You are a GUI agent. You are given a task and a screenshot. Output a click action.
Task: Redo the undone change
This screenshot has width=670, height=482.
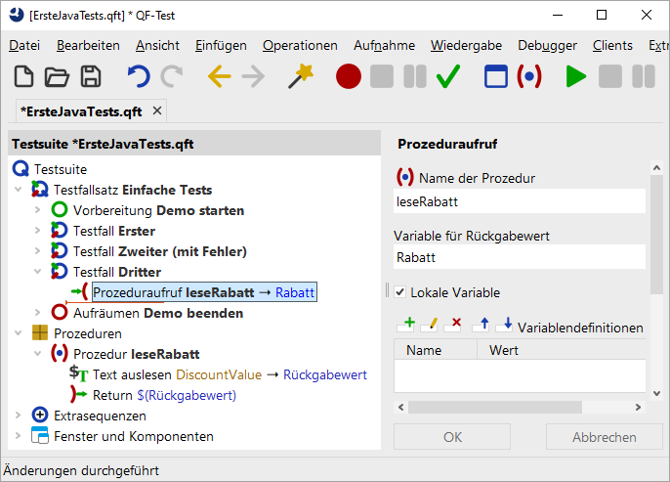[172, 76]
